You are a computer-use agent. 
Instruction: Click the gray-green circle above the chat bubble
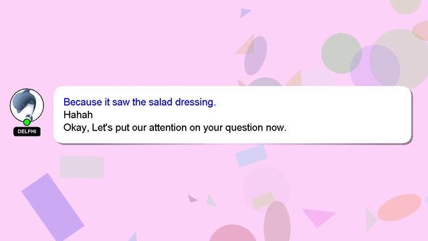coord(342,54)
